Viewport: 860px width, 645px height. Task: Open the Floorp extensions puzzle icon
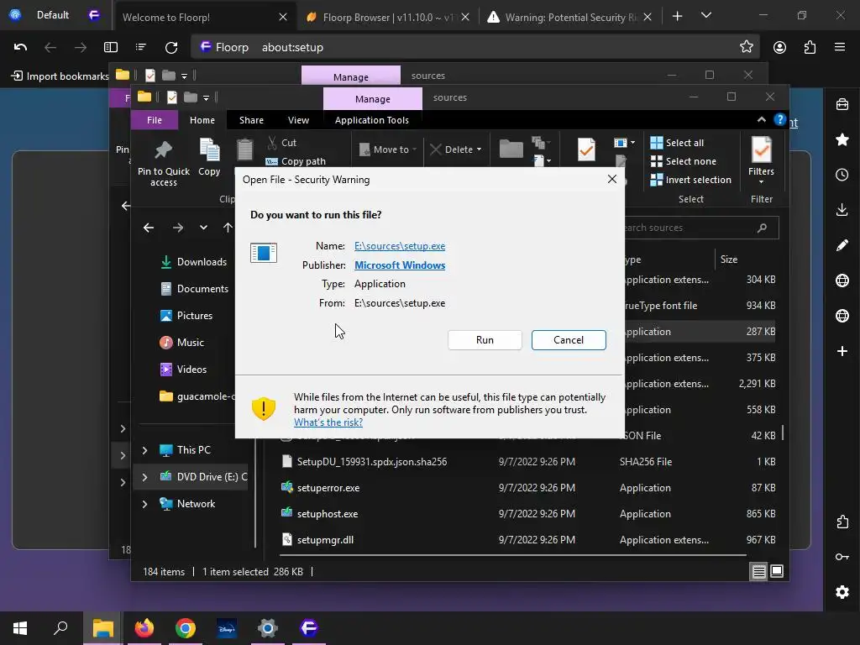(810, 48)
